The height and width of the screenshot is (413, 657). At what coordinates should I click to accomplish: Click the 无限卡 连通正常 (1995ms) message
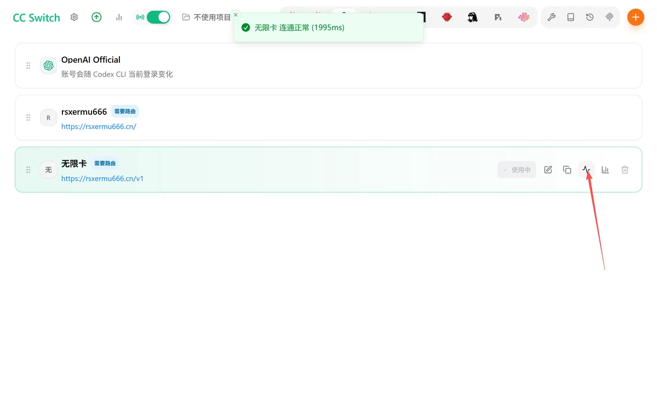click(x=299, y=27)
